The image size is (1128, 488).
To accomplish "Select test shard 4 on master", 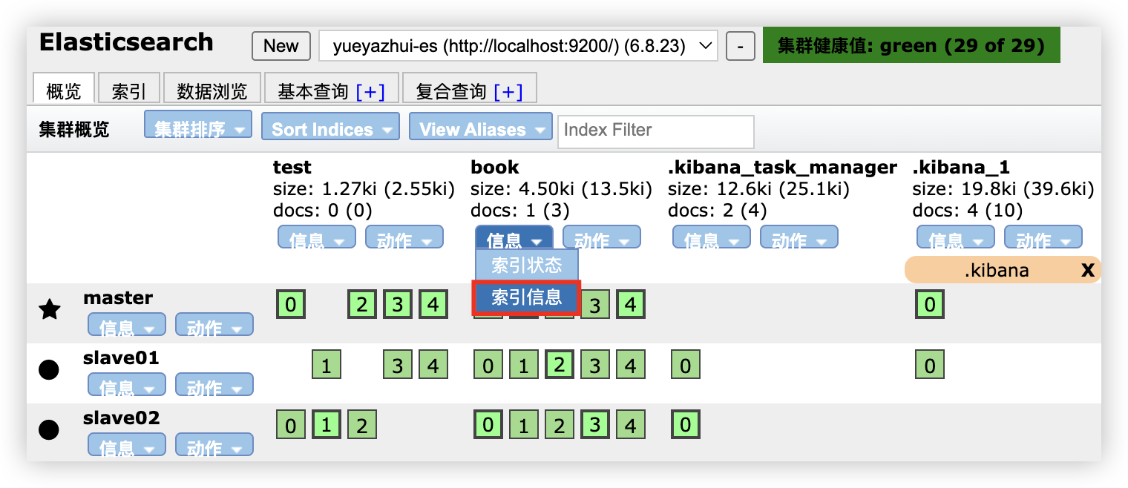I will click(433, 305).
